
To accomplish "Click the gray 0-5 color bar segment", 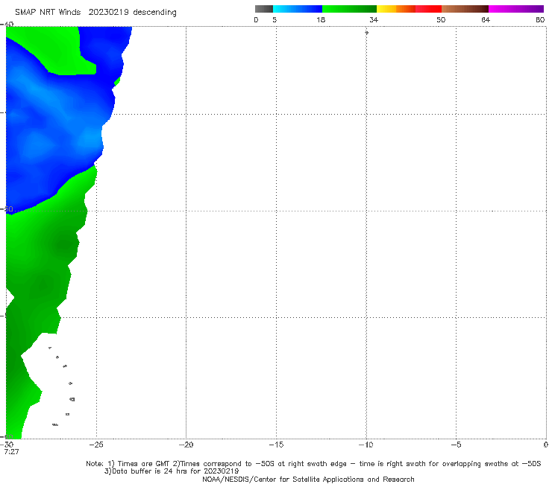I will [264, 9].
